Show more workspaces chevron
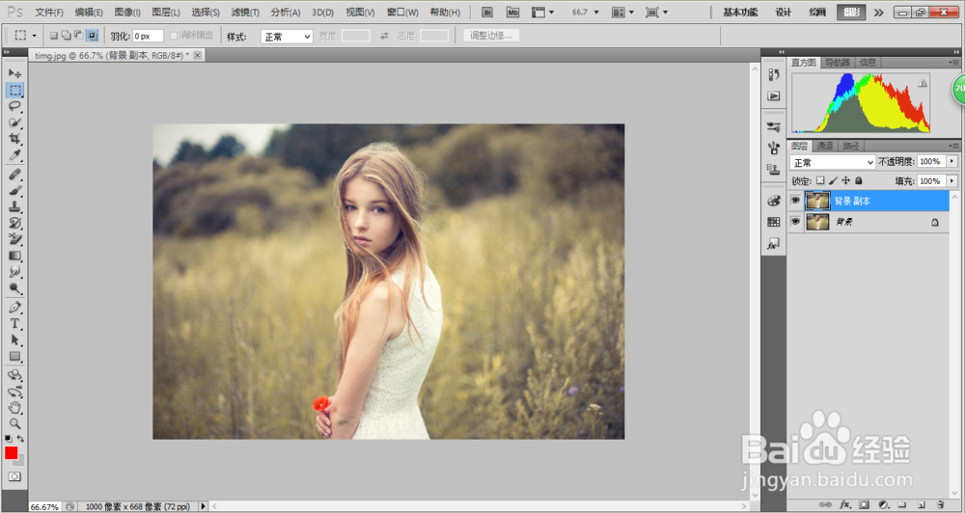This screenshot has width=965, height=513. (879, 13)
